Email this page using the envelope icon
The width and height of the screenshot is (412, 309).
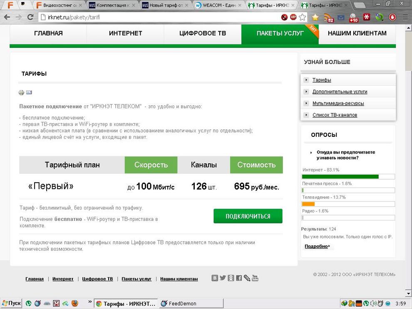pyautogui.click(x=29, y=92)
